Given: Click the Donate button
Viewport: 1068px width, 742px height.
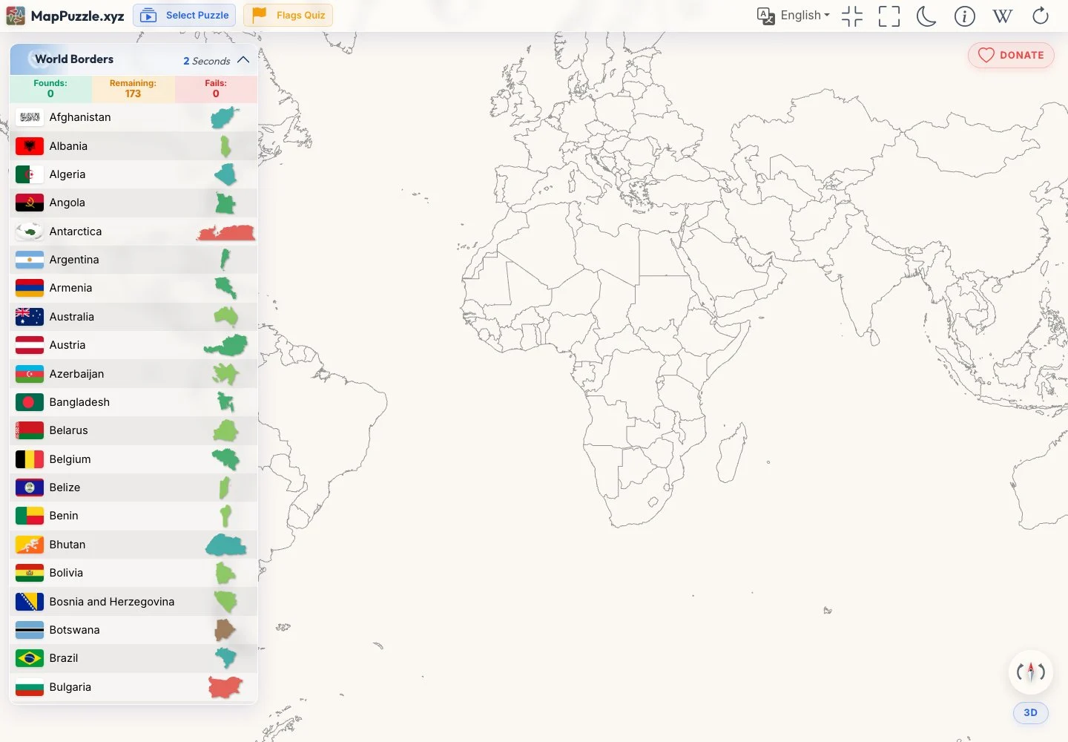Looking at the screenshot, I should coord(1011,55).
